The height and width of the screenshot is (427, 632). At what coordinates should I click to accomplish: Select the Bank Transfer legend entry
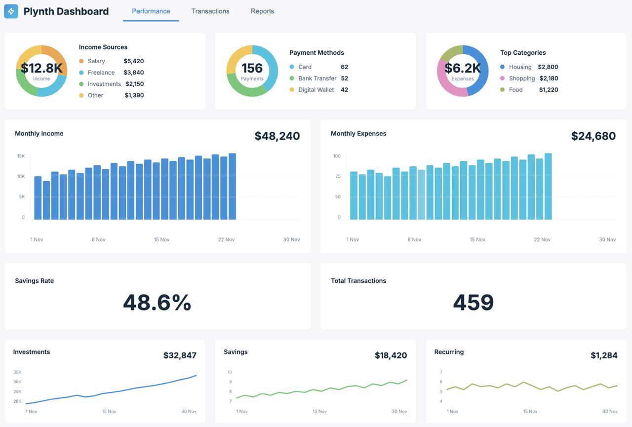pos(317,78)
